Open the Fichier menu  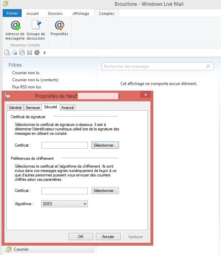tap(12, 14)
